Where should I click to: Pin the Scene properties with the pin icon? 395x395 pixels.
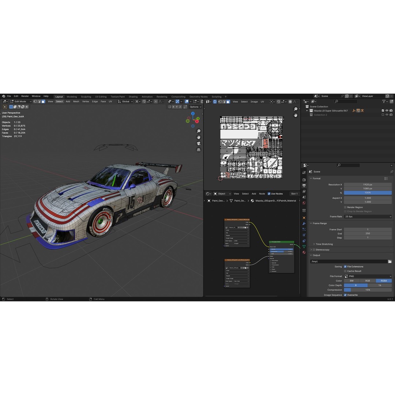click(391, 172)
